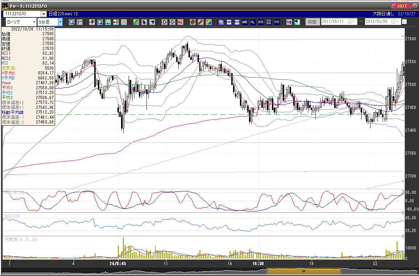
Task: Click the chart app icon in title bar
Action: pyautogui.click(x=5, y=6)
